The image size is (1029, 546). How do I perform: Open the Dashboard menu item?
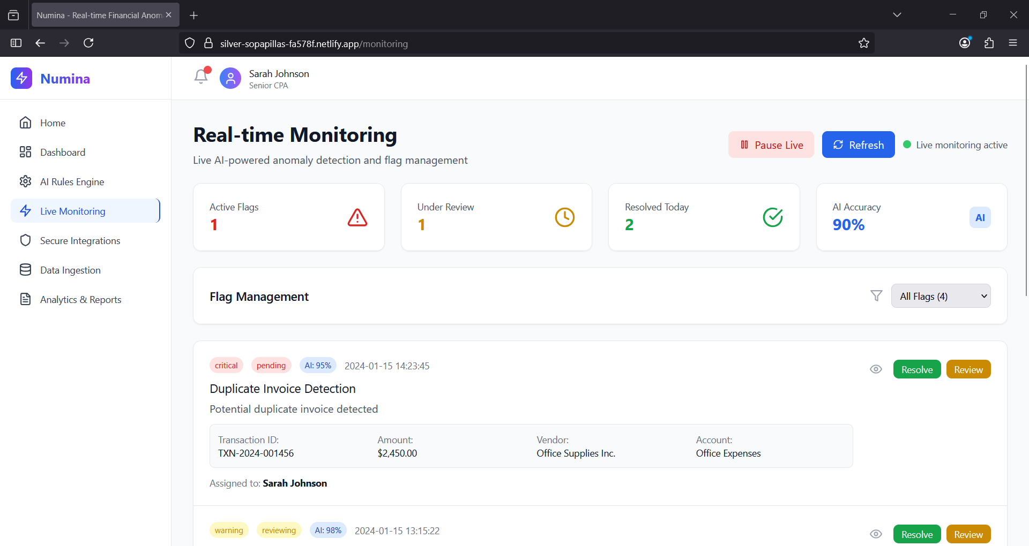(85, 152)
